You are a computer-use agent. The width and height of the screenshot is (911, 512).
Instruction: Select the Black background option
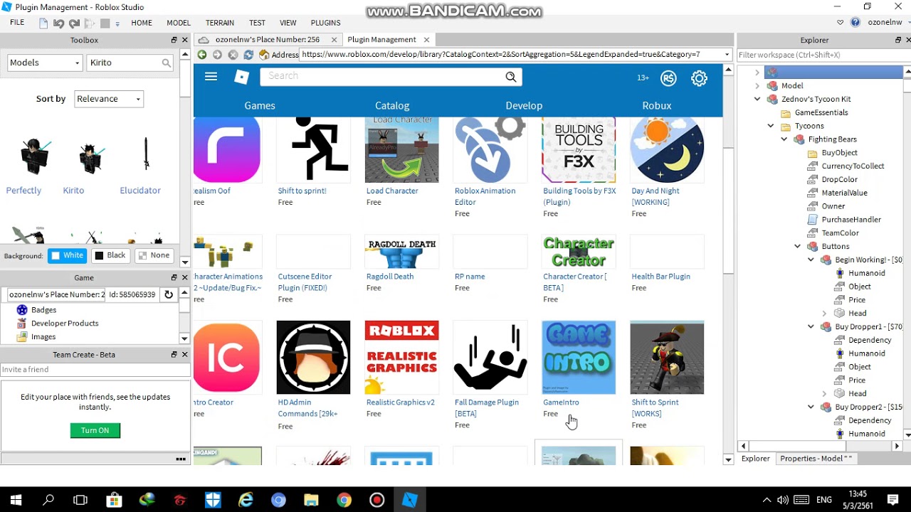[110, 255]
